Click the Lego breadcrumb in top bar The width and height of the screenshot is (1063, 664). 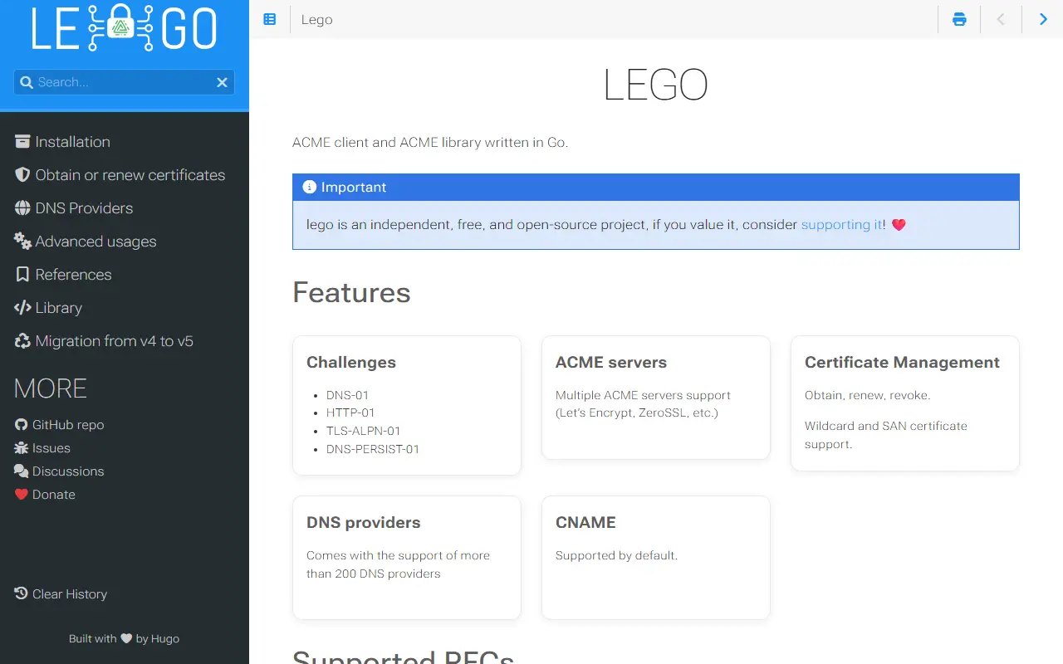(x=317, y=20)
